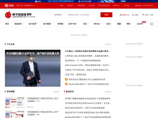Image resolution: width=158 pixels, height=118 pixels.
Task: Click play icon beside 程序员失业 headline
Action: (66, 79)
